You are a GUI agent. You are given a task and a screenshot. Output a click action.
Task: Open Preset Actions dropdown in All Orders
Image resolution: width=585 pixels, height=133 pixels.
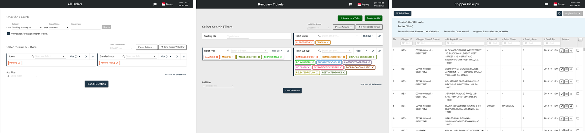point(146,47)
